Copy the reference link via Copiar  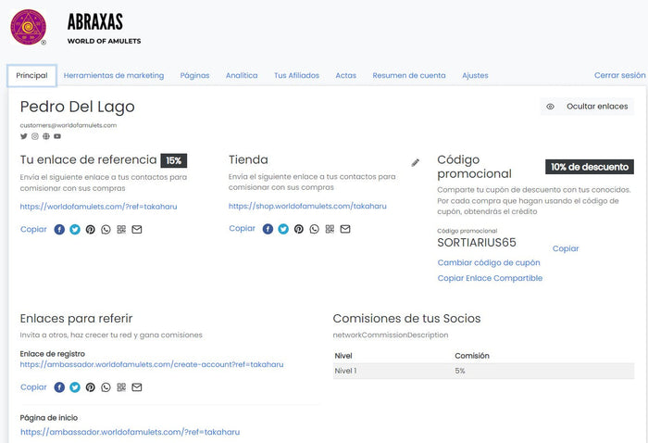(33, 229)
